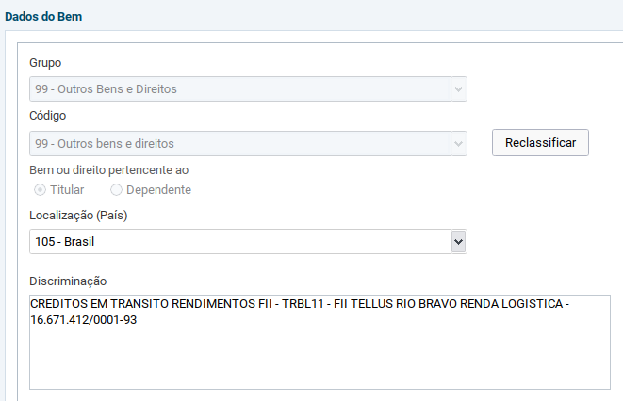This screenshot has width=623, height=401.
Task: Select the Dependente radio button
Action: coord(116,190)
